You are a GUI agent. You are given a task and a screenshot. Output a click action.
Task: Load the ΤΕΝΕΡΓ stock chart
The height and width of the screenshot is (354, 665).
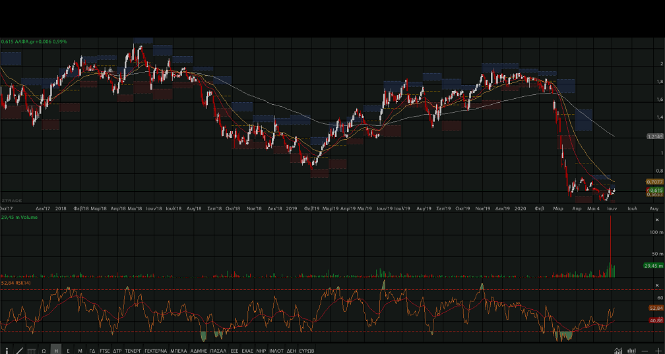133,350
